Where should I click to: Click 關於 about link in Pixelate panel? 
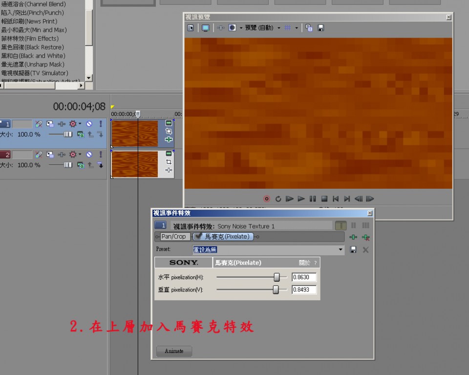tap(304, 263)
